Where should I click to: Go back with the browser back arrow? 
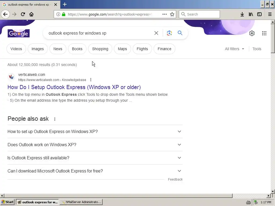point(5,14)
